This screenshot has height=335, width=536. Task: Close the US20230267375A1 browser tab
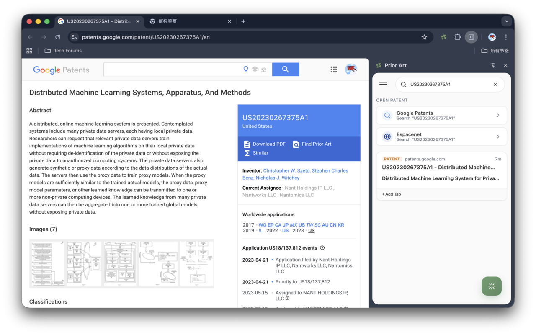[138, 21]
